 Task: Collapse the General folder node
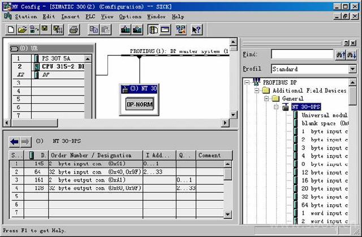(266, 98)
